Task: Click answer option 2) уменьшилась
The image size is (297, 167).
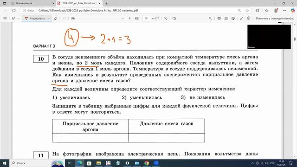Action: (142, 97)
